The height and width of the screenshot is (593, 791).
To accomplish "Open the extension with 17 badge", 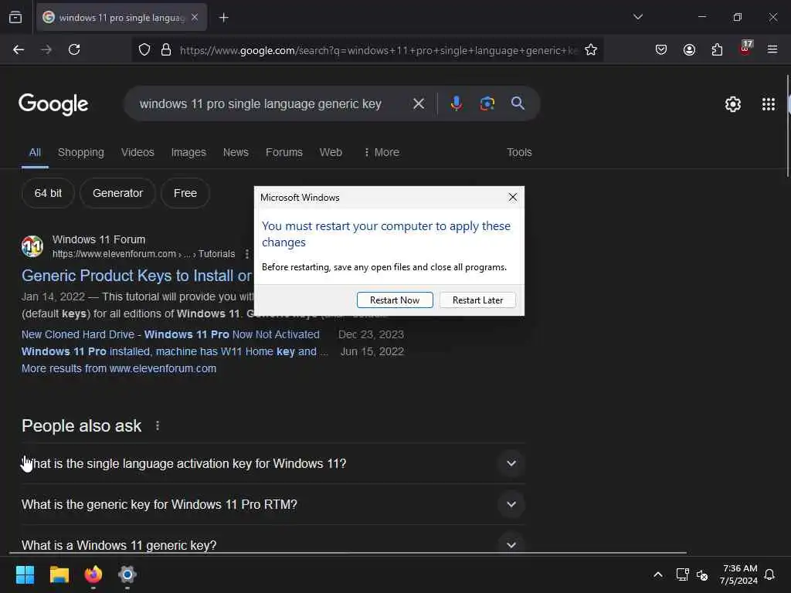I will [745, 49].
